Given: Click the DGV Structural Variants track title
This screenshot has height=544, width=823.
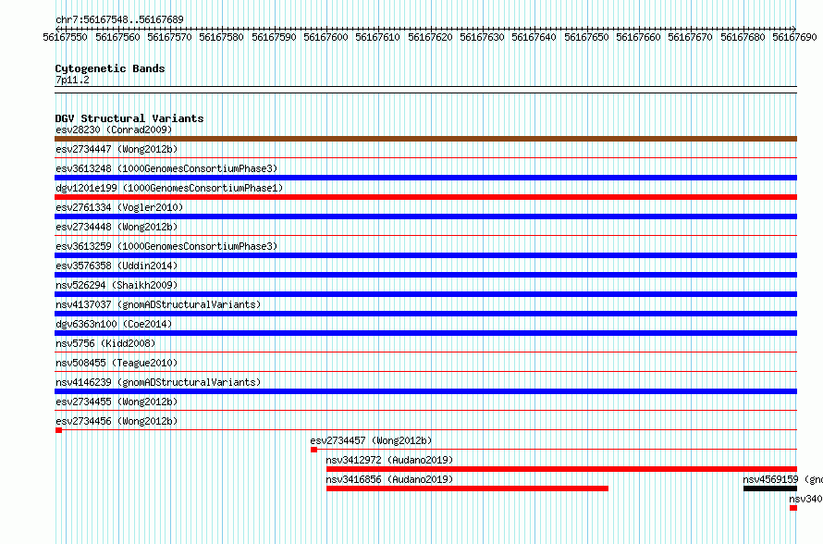Looking at the screenshot, I should point(129,118).
